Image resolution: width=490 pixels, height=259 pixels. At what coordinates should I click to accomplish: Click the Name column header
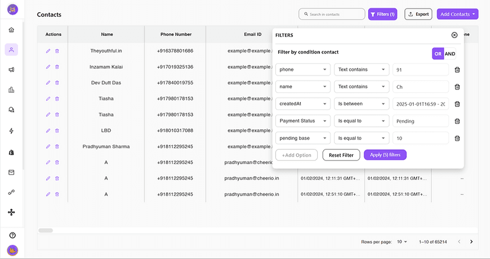(x=107, y=34)
